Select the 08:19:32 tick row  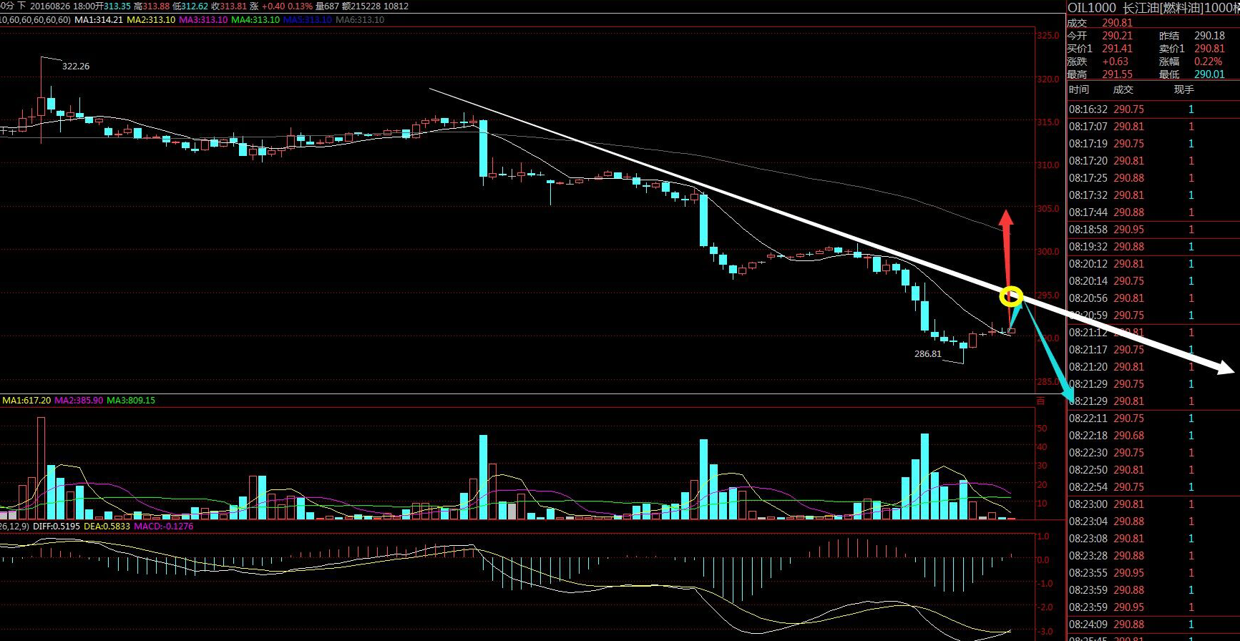(1153, 247)
